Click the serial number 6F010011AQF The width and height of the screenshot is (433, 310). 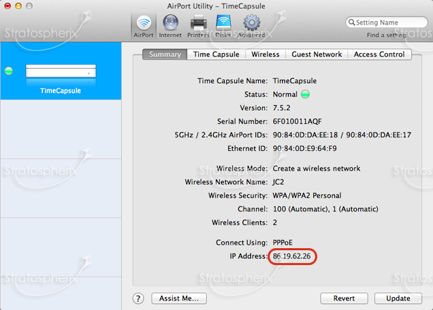click(x=297, y=122)
